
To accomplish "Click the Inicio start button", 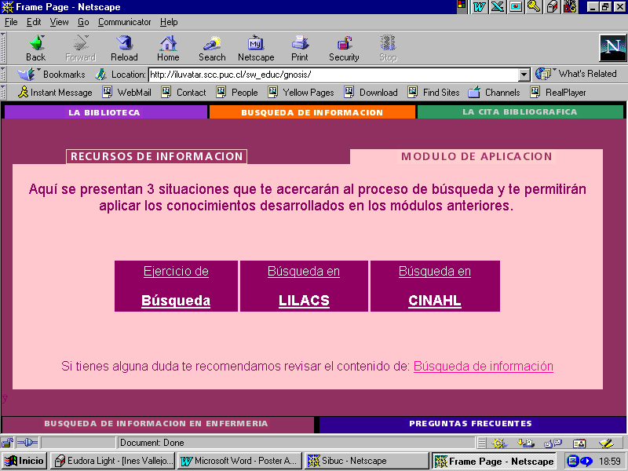I will point(24,461).
